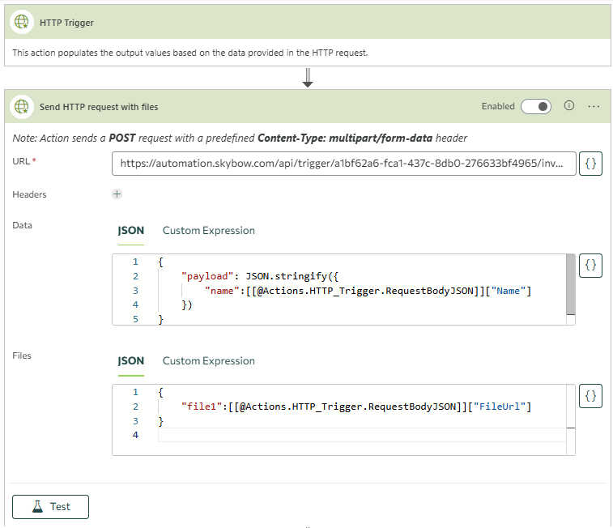The height and width of the screenshot is (528, 613).
Task: Toggle the Enabled switch for the action
Action: pyautogui.click(x=536, y=106)
